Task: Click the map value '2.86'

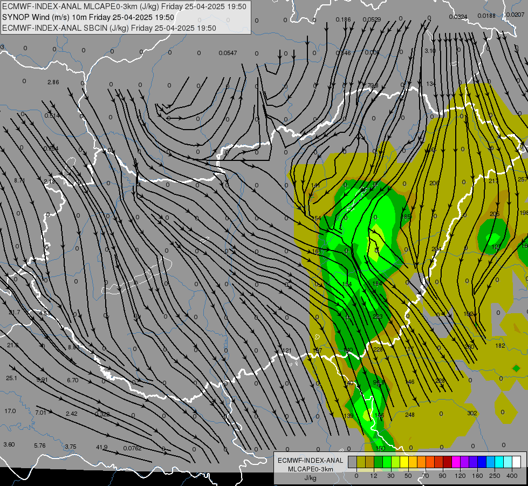Action: tap(53, 82)
